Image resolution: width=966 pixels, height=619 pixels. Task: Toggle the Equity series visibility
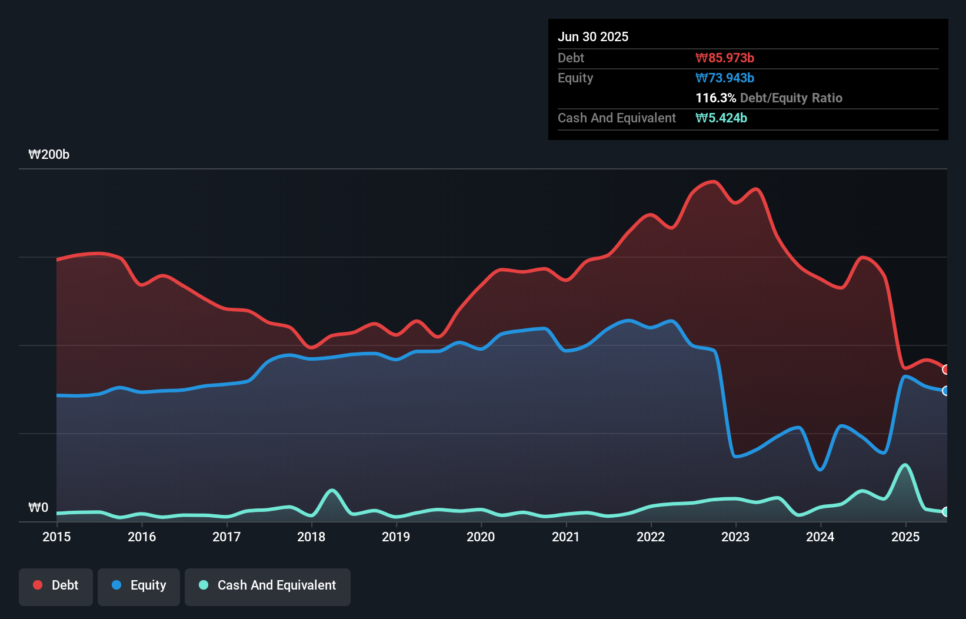(138, 585)
